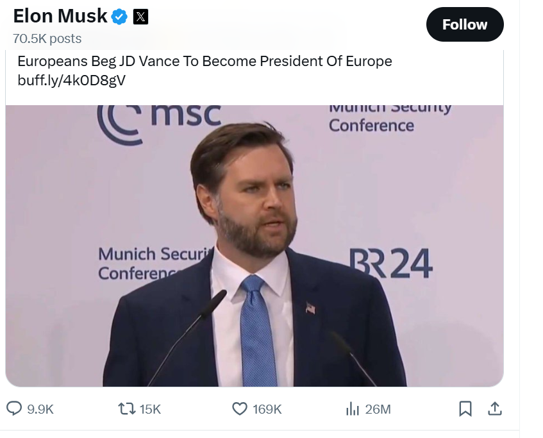
Task: Click the 9.9K replies count
Action: (40, 409)
